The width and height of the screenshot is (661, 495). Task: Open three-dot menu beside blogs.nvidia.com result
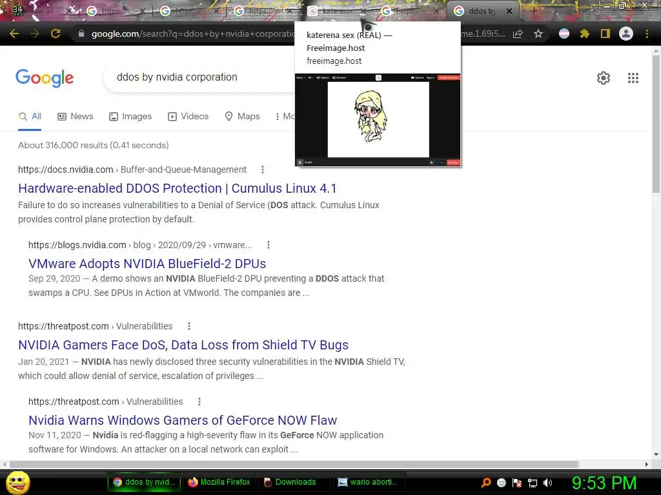tap(269, 245)
